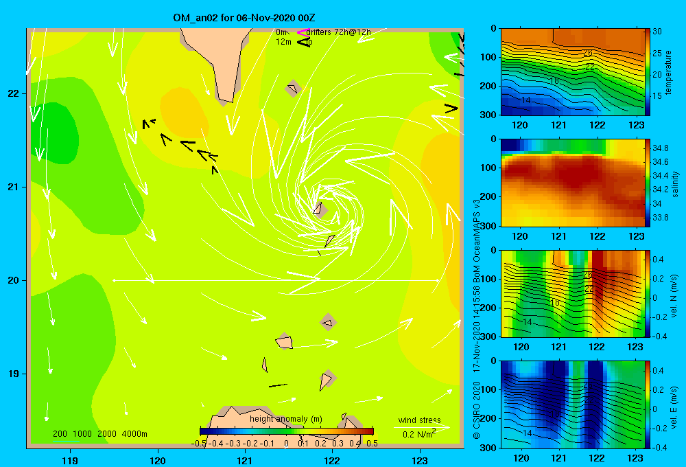Click the "0m" legend depth label
686x467 pixels.
pos(282,32)
